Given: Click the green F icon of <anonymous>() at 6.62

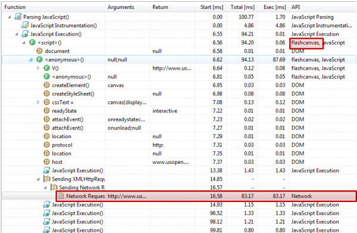Looking at the screenshot, I should point(40,60).
